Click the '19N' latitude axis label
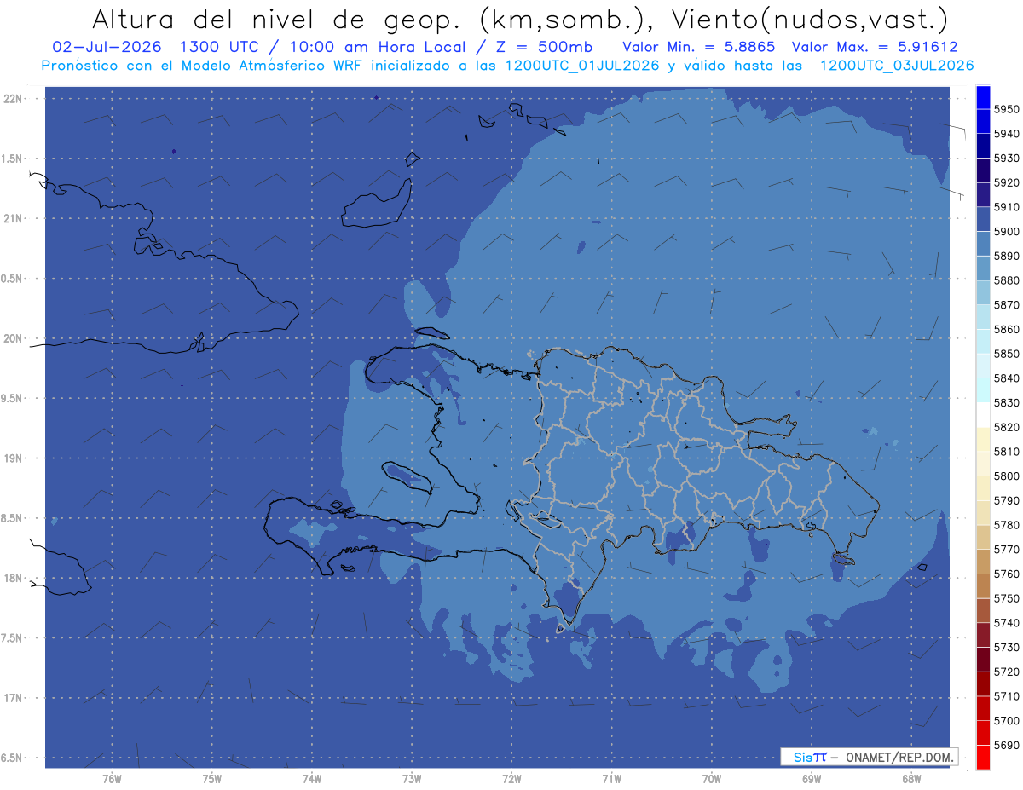1023x790 pixels. tap(12, 458)
